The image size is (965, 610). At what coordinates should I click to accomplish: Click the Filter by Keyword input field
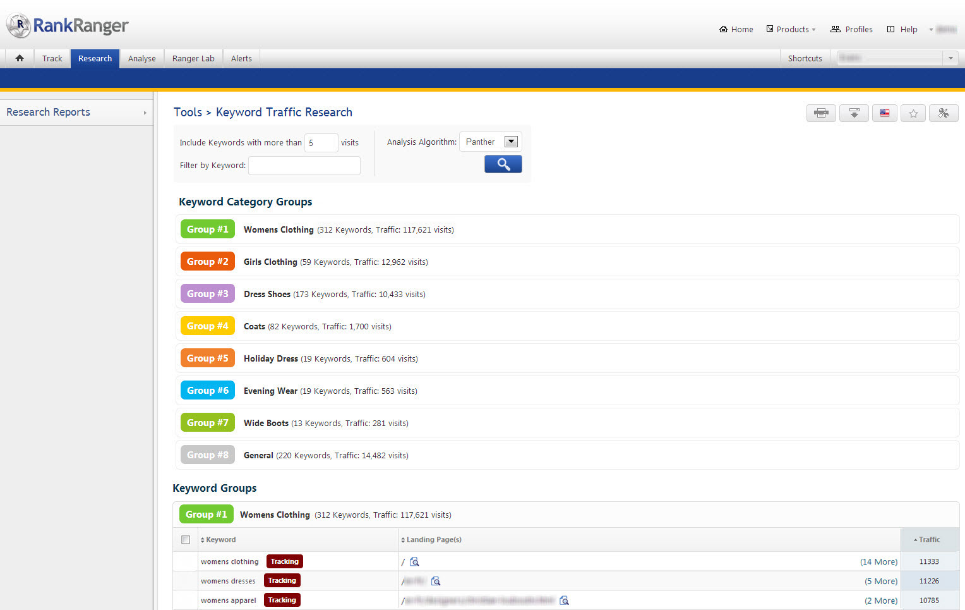point(304,166)
